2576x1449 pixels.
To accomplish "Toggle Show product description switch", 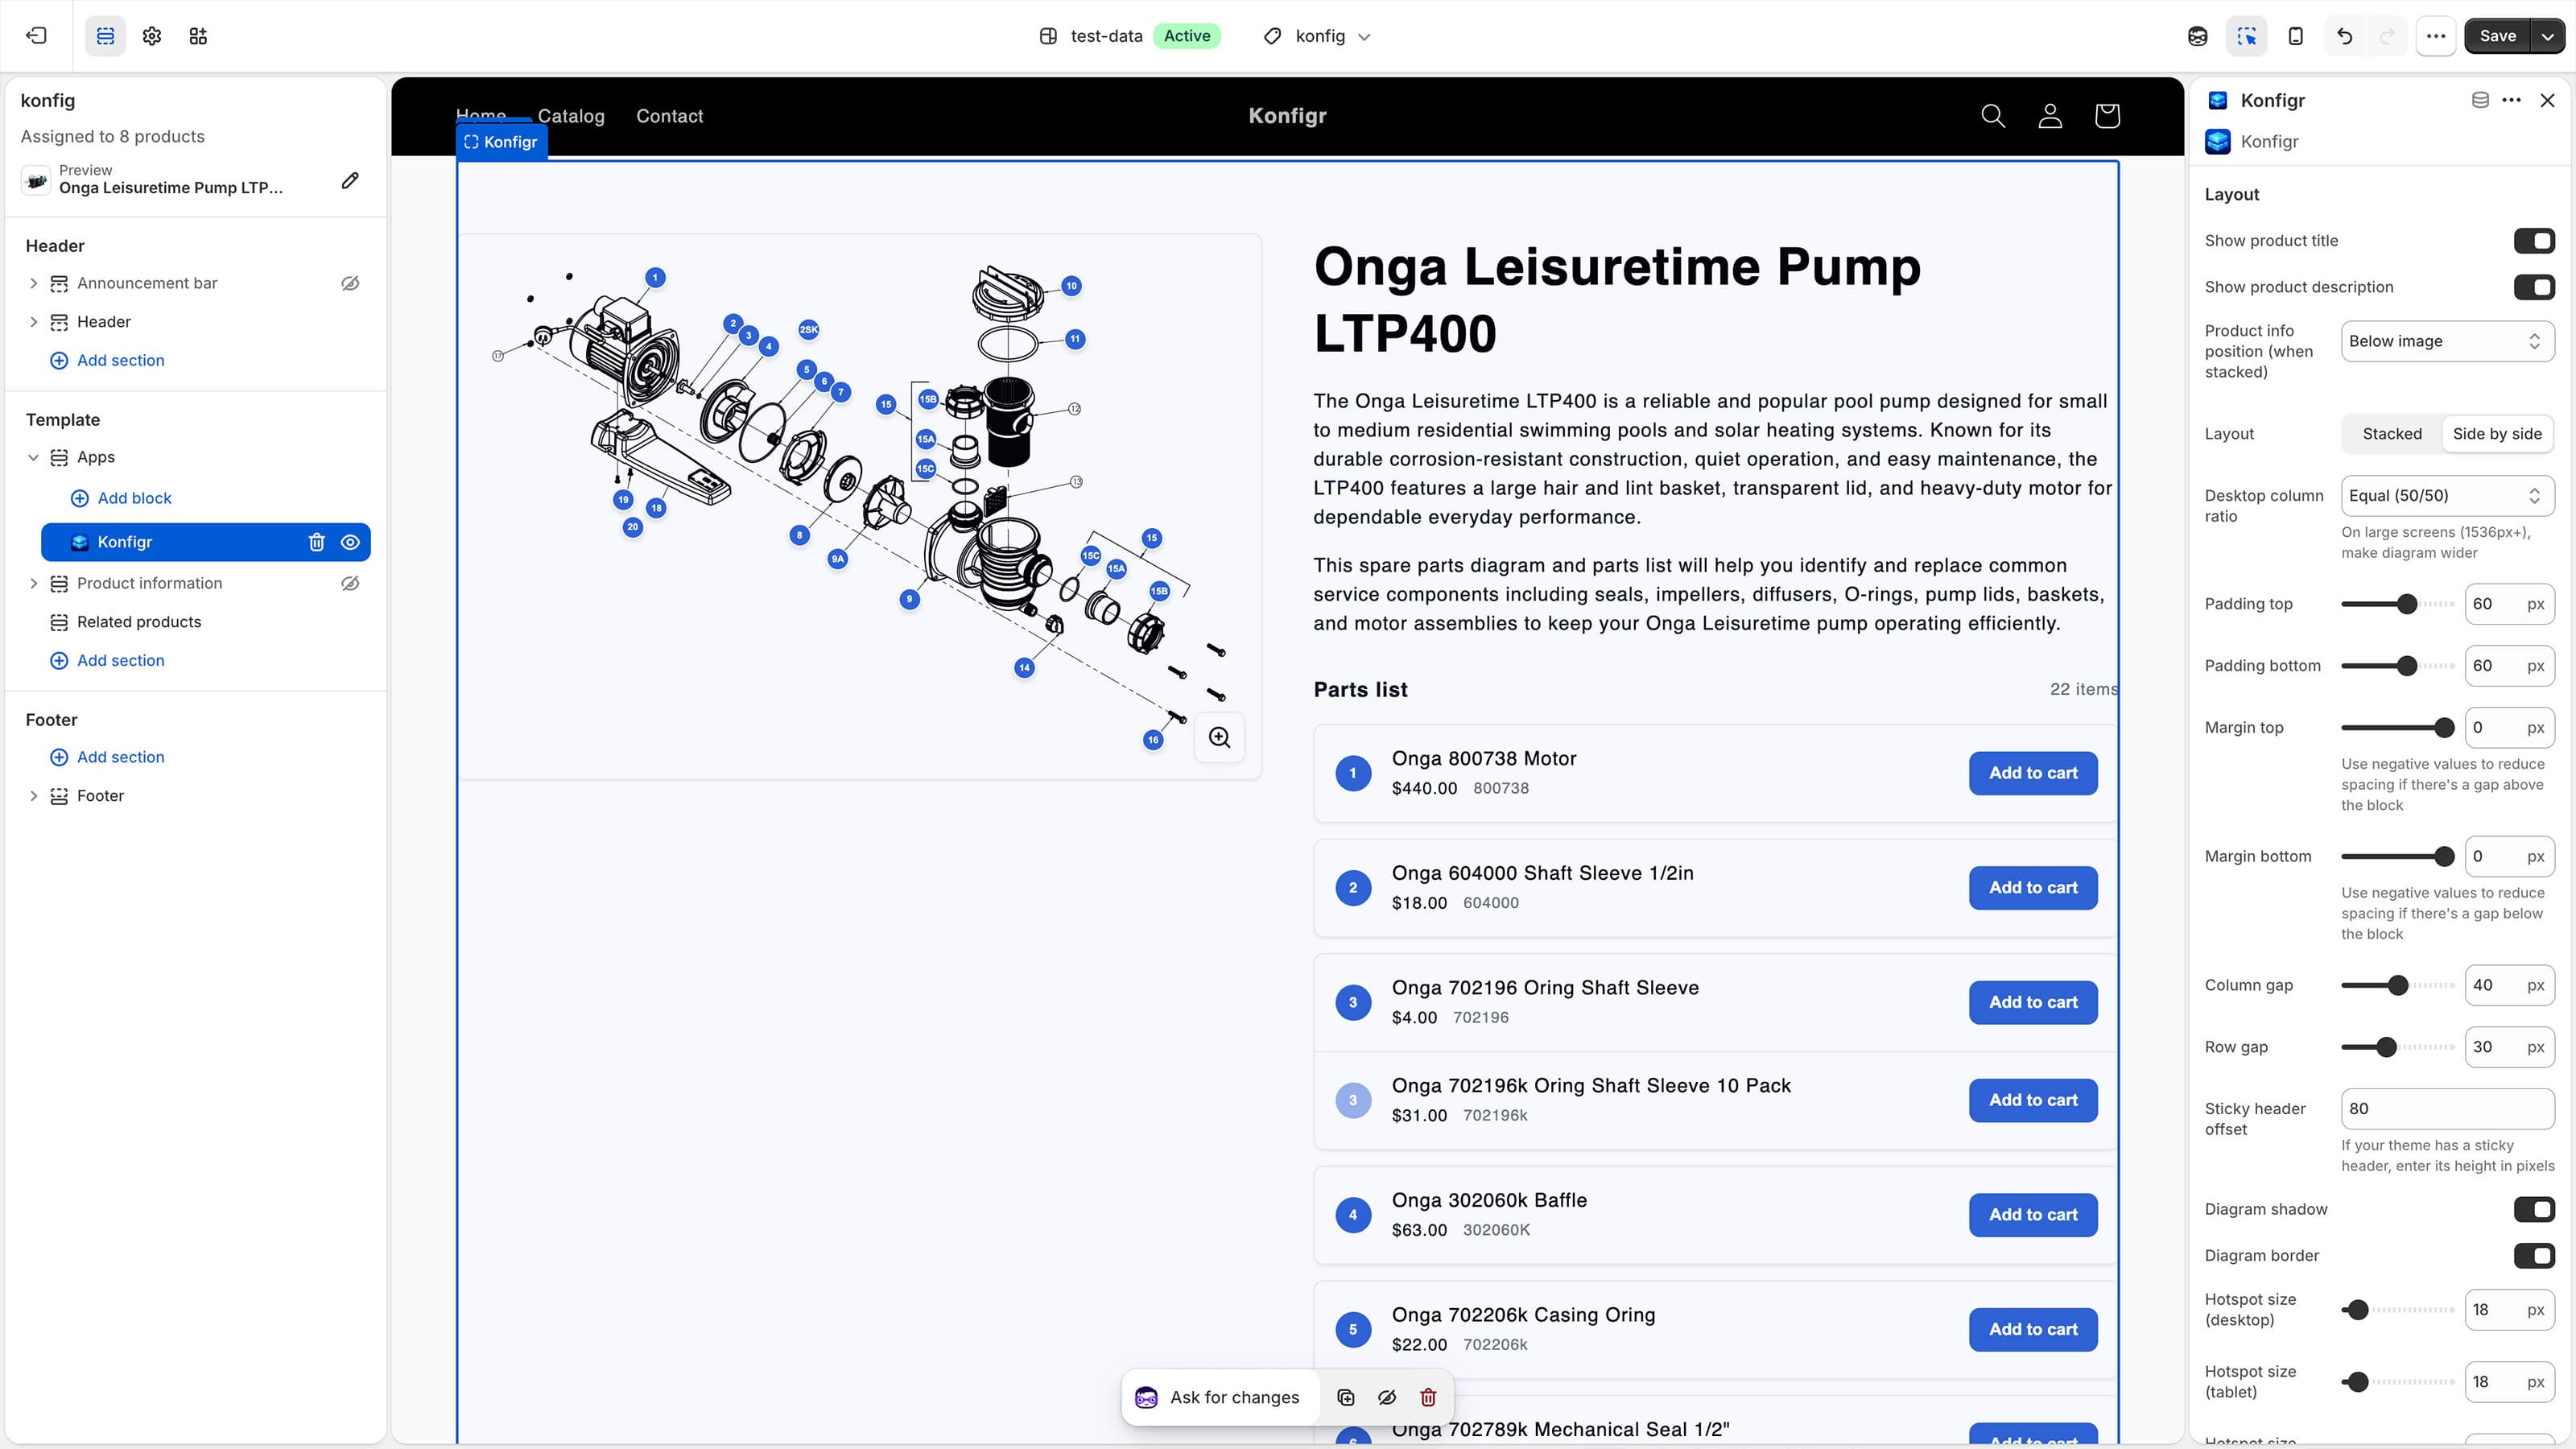I will [2534, 287].
